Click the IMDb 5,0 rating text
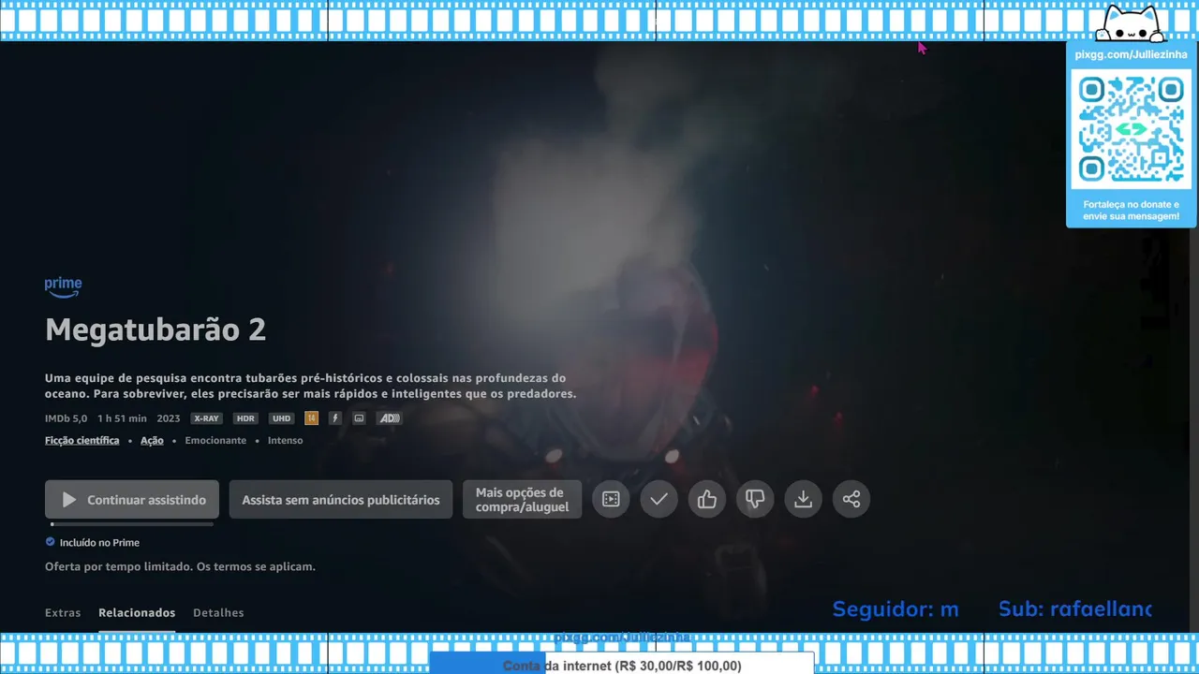 point(66,418)
